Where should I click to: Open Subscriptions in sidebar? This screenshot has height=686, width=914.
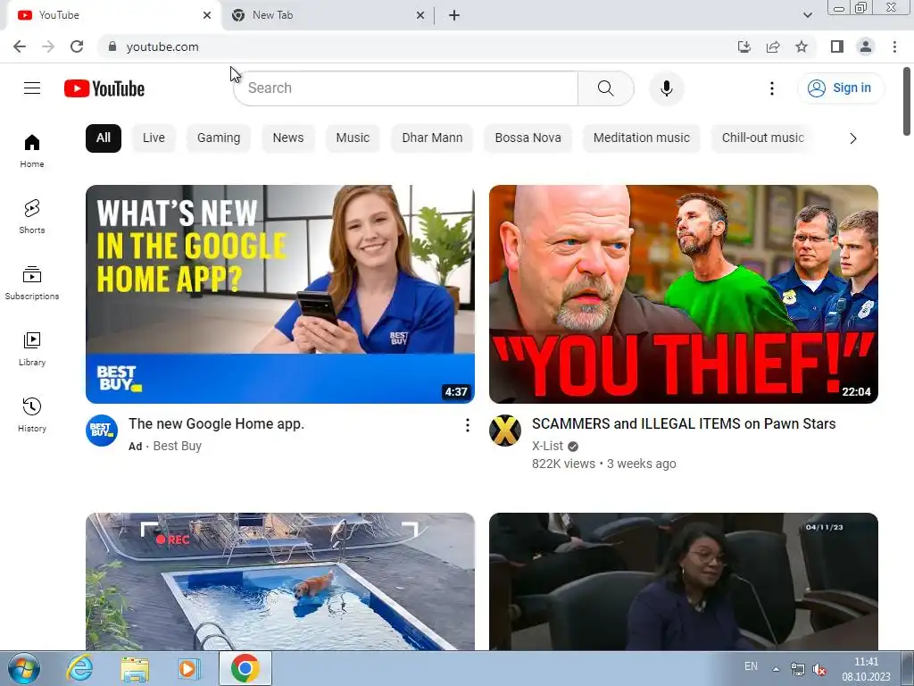(x=32, y=283)
